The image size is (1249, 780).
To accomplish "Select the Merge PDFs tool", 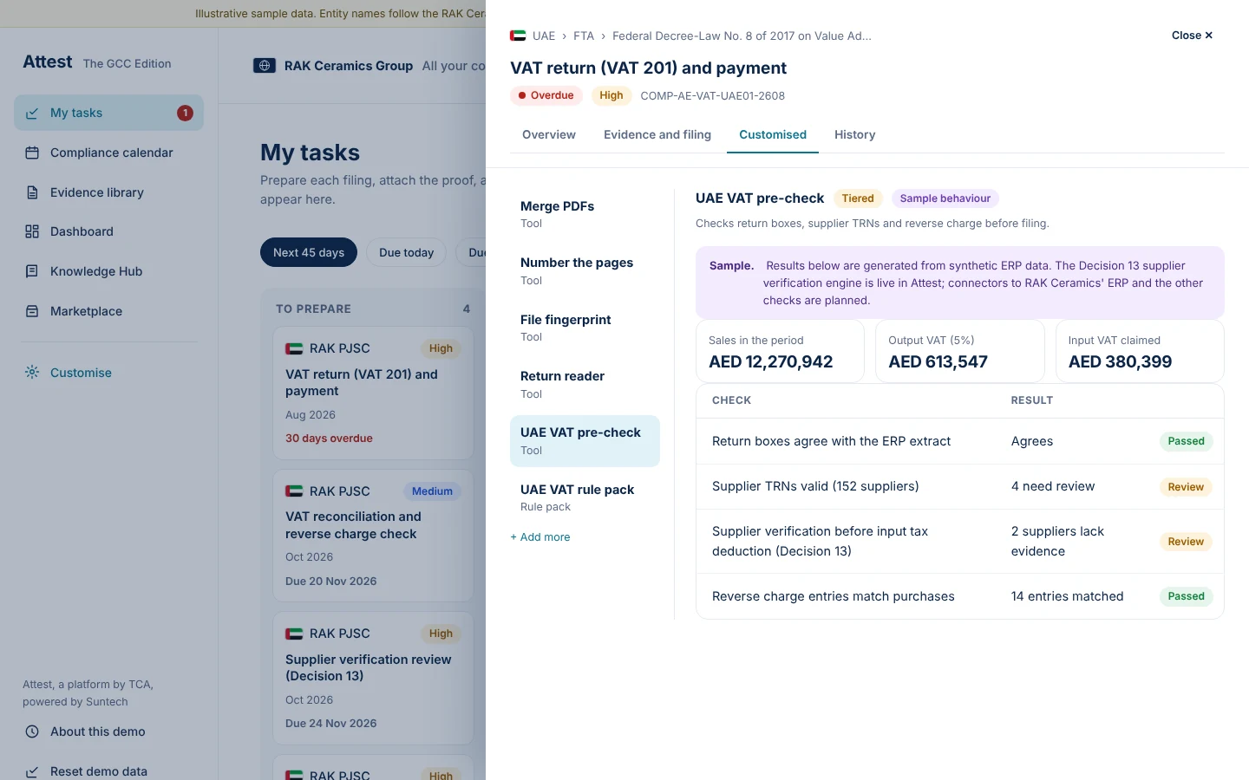I will click(585, 215).
